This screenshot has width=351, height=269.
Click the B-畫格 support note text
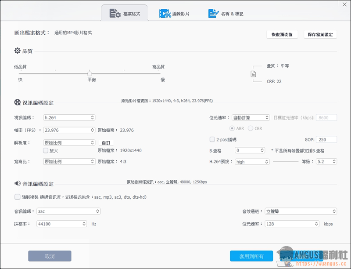298,151
